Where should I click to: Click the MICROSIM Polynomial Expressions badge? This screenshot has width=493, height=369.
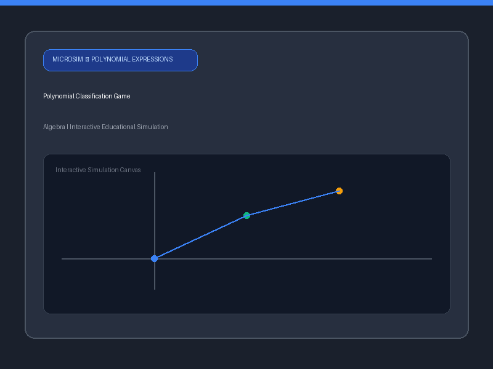pos(120,60)
